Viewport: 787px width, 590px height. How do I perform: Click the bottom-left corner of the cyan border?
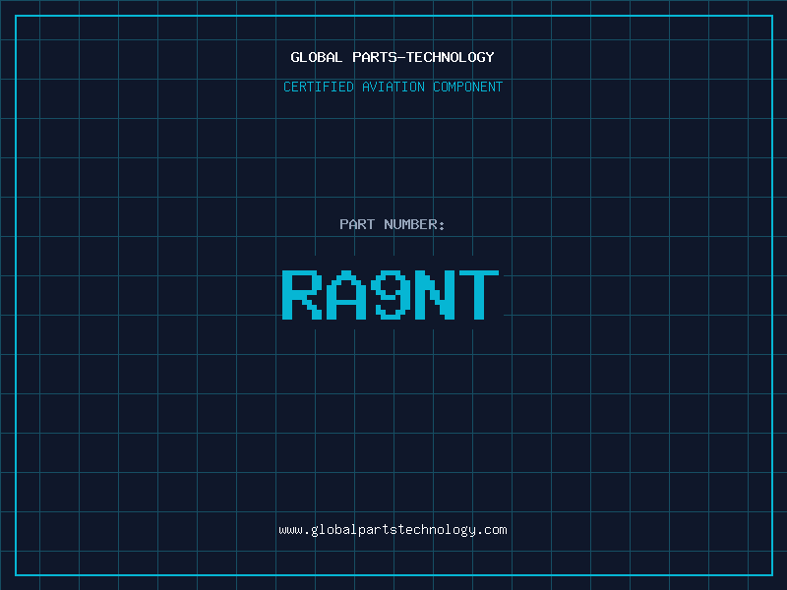pyautogui.click(x=15, y=574)
